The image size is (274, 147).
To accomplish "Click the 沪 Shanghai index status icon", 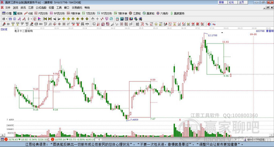I will click(6, 140).
